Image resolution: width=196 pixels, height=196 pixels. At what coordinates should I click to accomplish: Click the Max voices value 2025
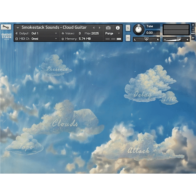95,33
